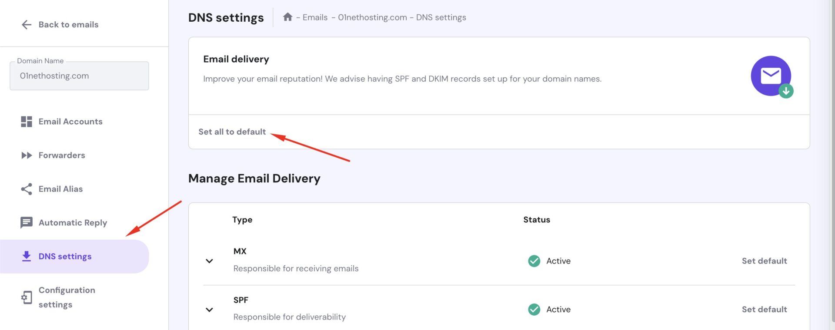835x330 pixels.
Task: Click the Type column header
Action: (242, 220)
